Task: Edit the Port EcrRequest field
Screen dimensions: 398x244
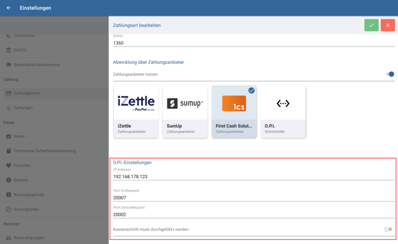Action: pos(253,198)
